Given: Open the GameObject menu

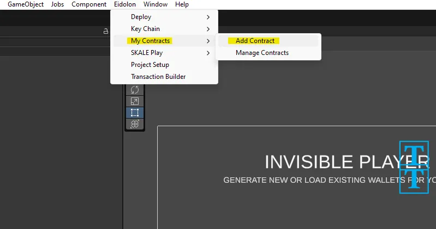Looking at the screenshot, I should click(x=26, y=4).
